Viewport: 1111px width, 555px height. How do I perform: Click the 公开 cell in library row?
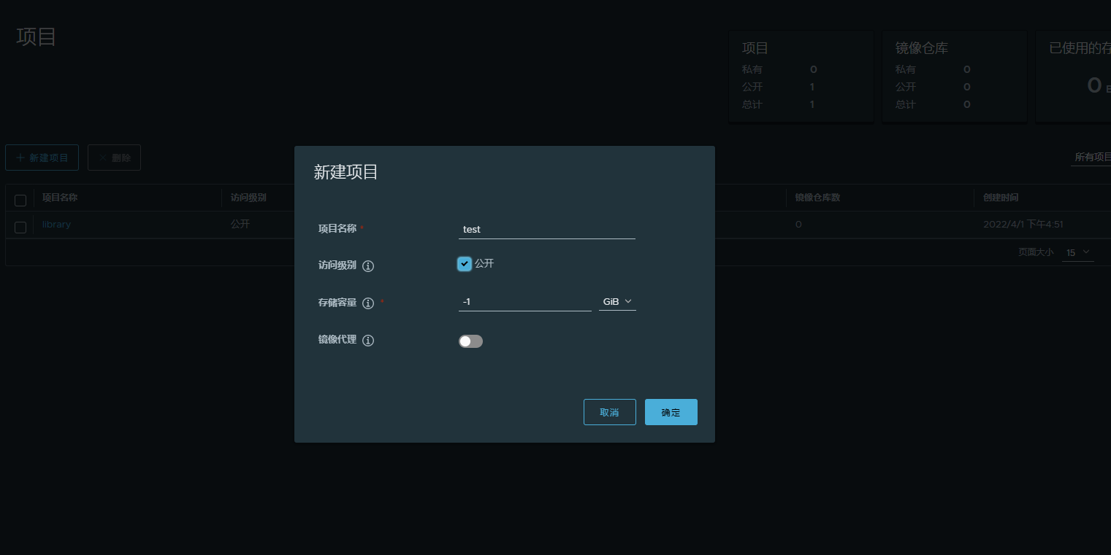point(240,224)
